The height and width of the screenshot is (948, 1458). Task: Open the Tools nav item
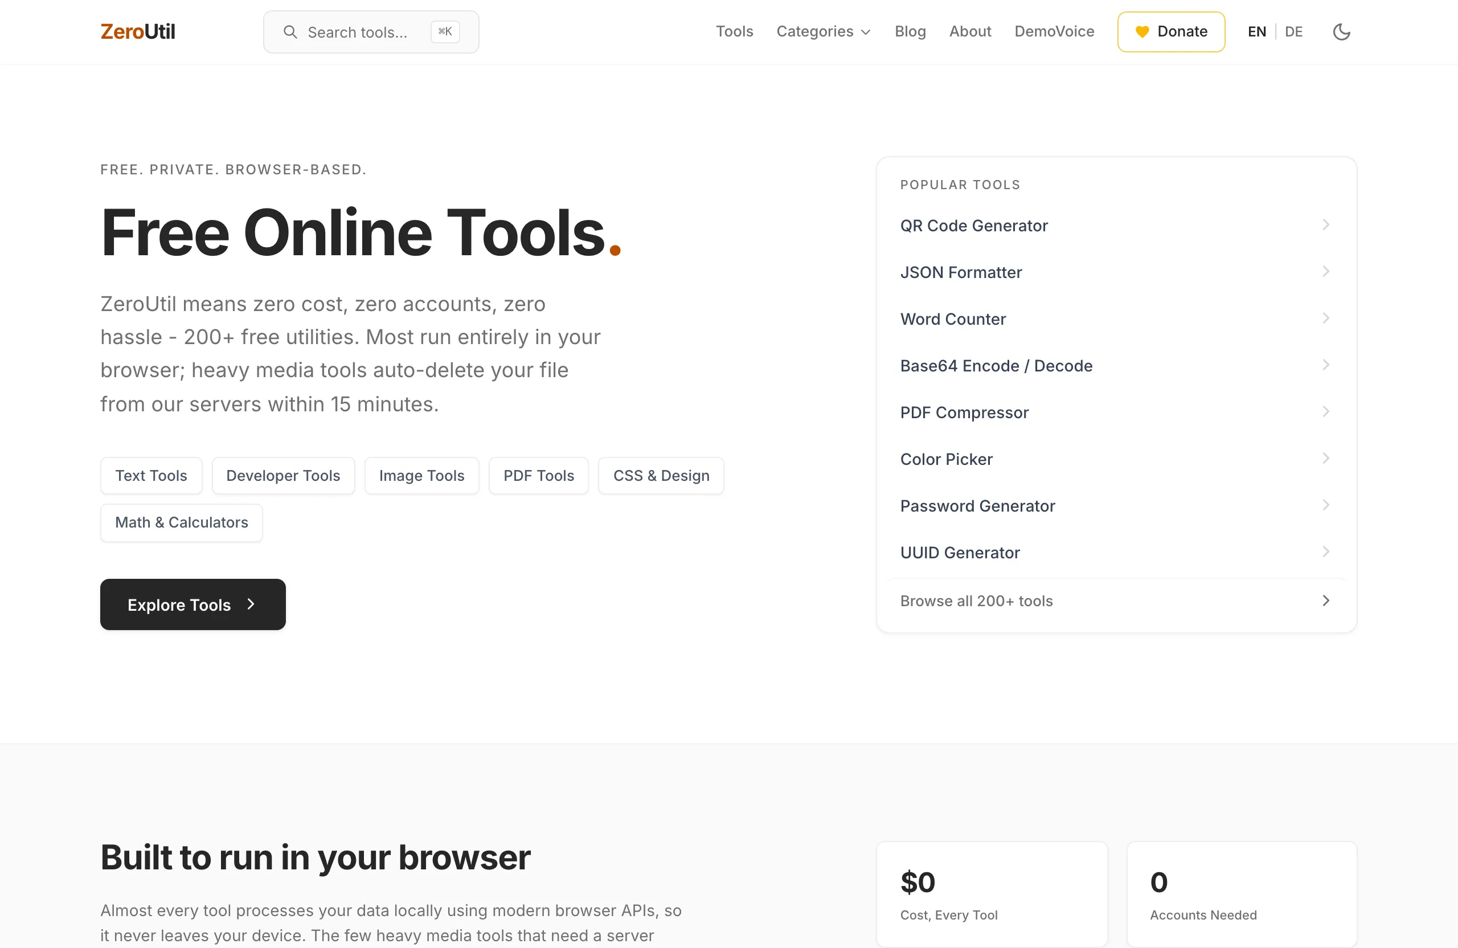(735, 32)
